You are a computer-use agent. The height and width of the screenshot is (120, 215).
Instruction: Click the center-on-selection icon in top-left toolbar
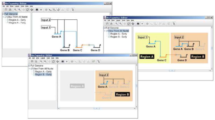32,9
